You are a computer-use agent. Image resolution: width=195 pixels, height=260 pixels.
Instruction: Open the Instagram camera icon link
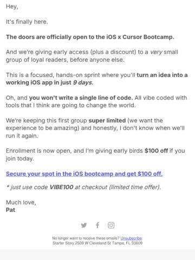click(111, 225)
